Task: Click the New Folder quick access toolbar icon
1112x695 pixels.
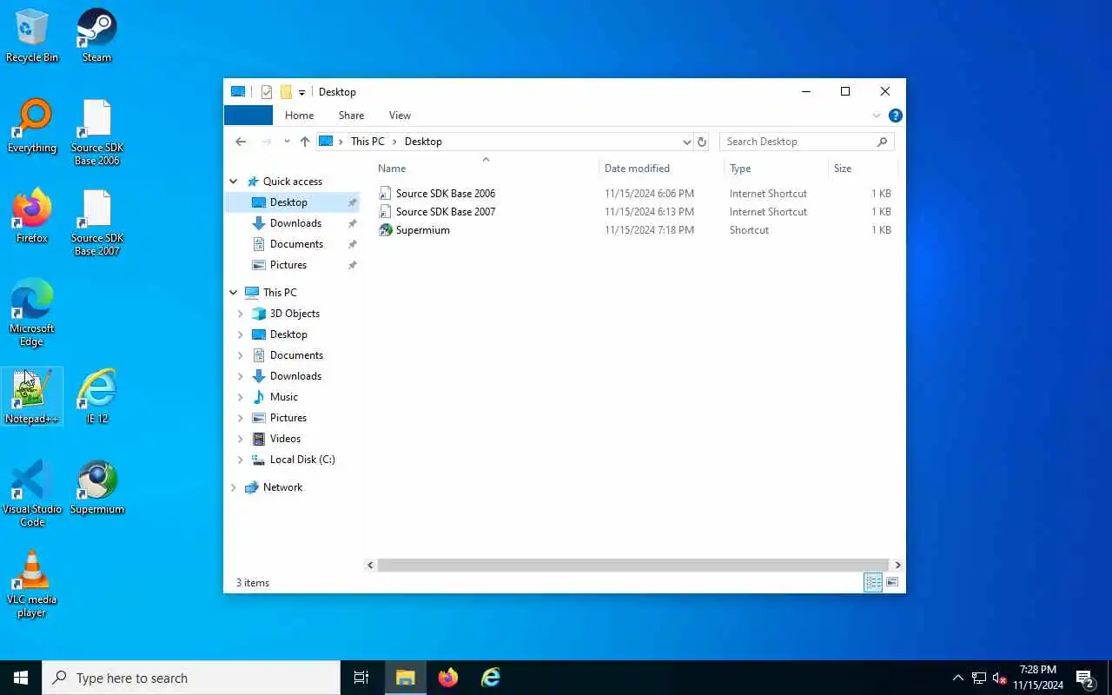Action: pos(286,92)
